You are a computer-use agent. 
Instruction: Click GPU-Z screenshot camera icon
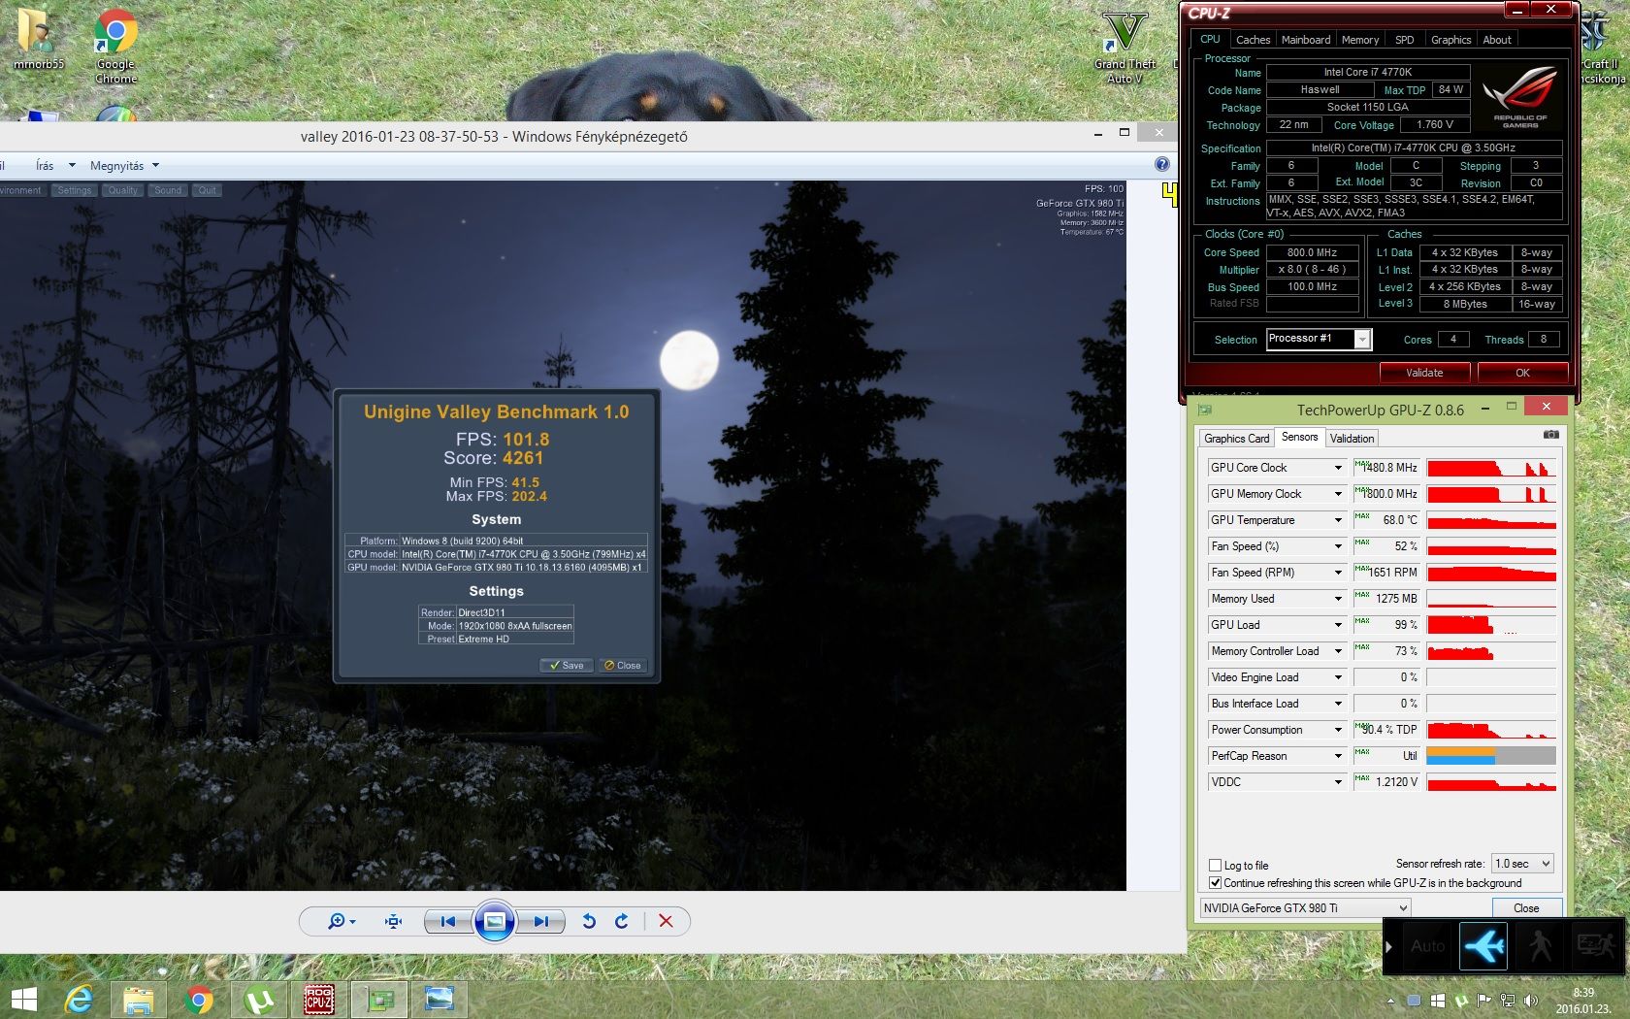click(1550, 435)
